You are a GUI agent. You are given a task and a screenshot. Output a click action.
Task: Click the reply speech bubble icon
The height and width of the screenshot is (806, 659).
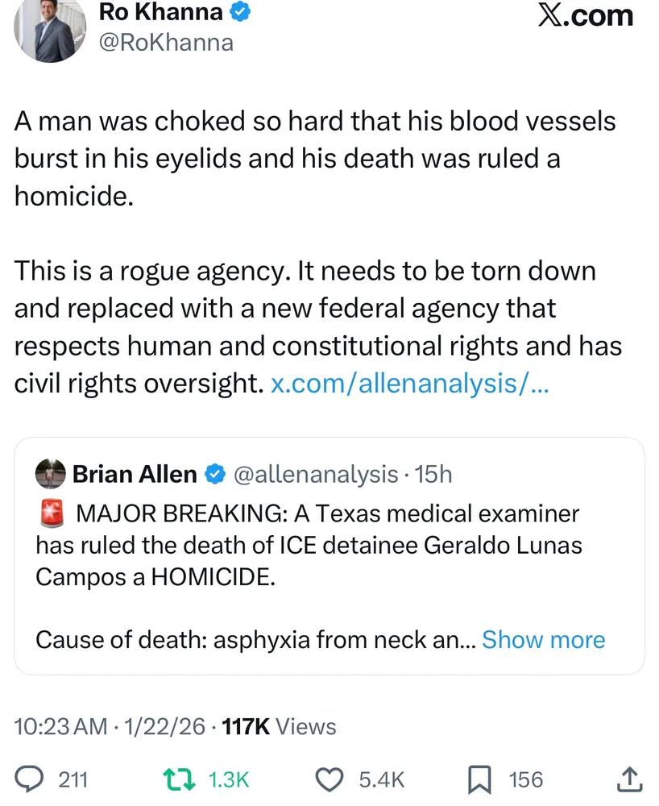click(30, 779)
